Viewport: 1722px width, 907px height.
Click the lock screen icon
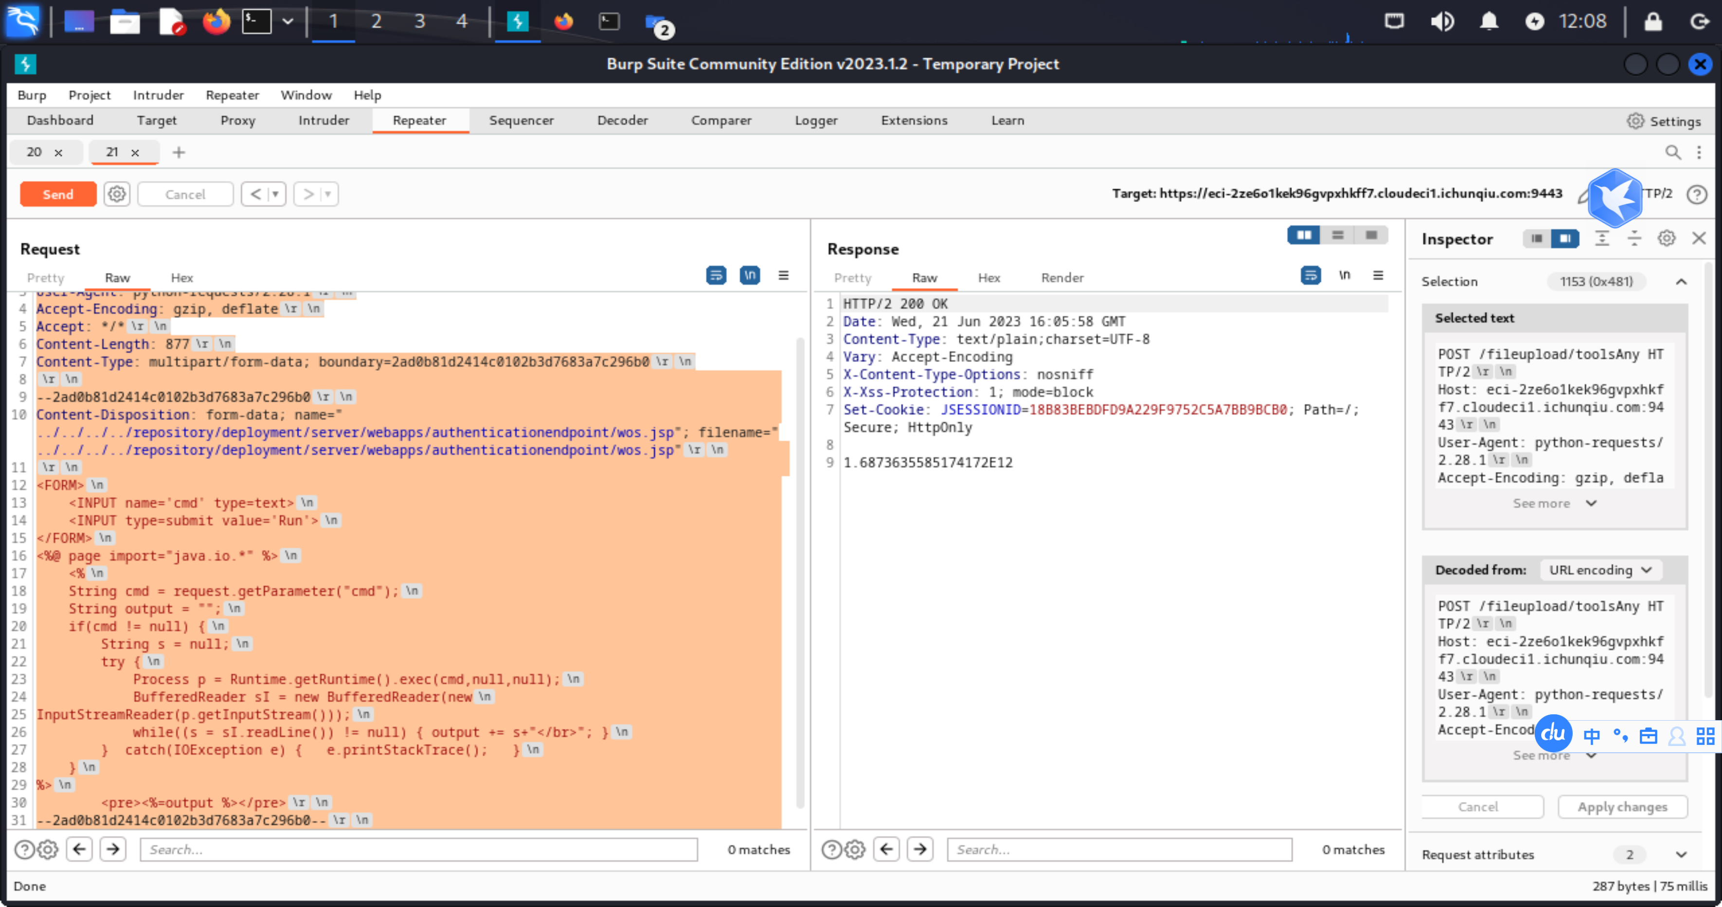[1652, 21]
